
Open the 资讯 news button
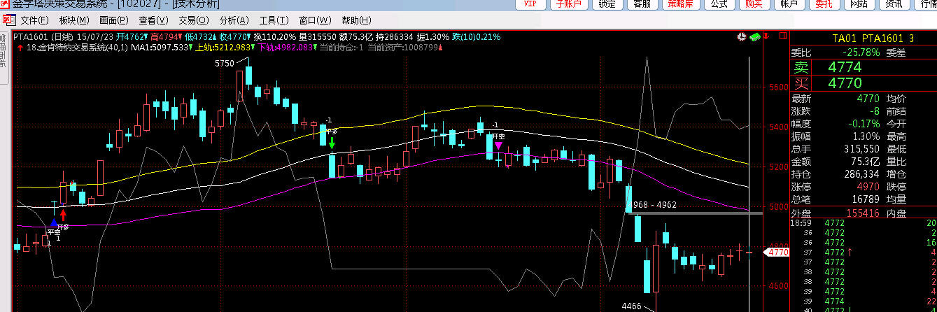[x=894, y=4]
